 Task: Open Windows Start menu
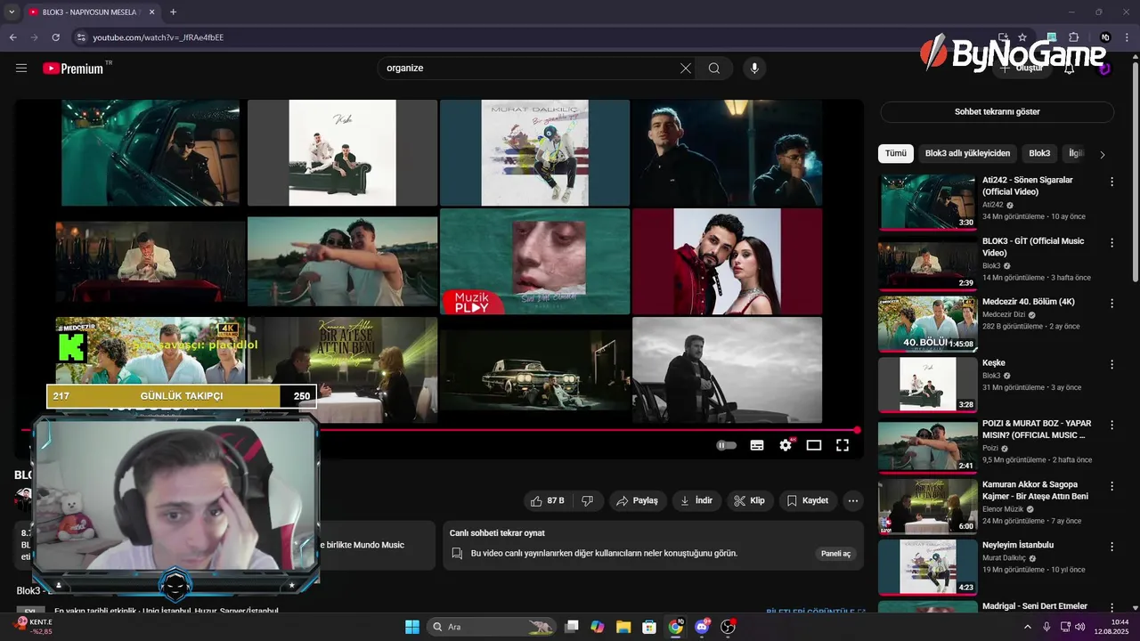(412, 627)
